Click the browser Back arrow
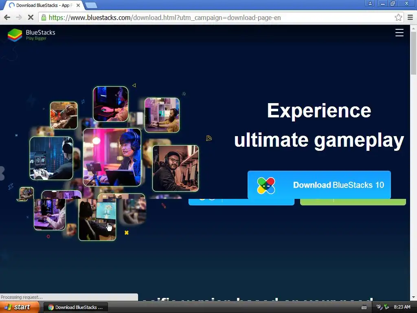 [x=7, y=18]
